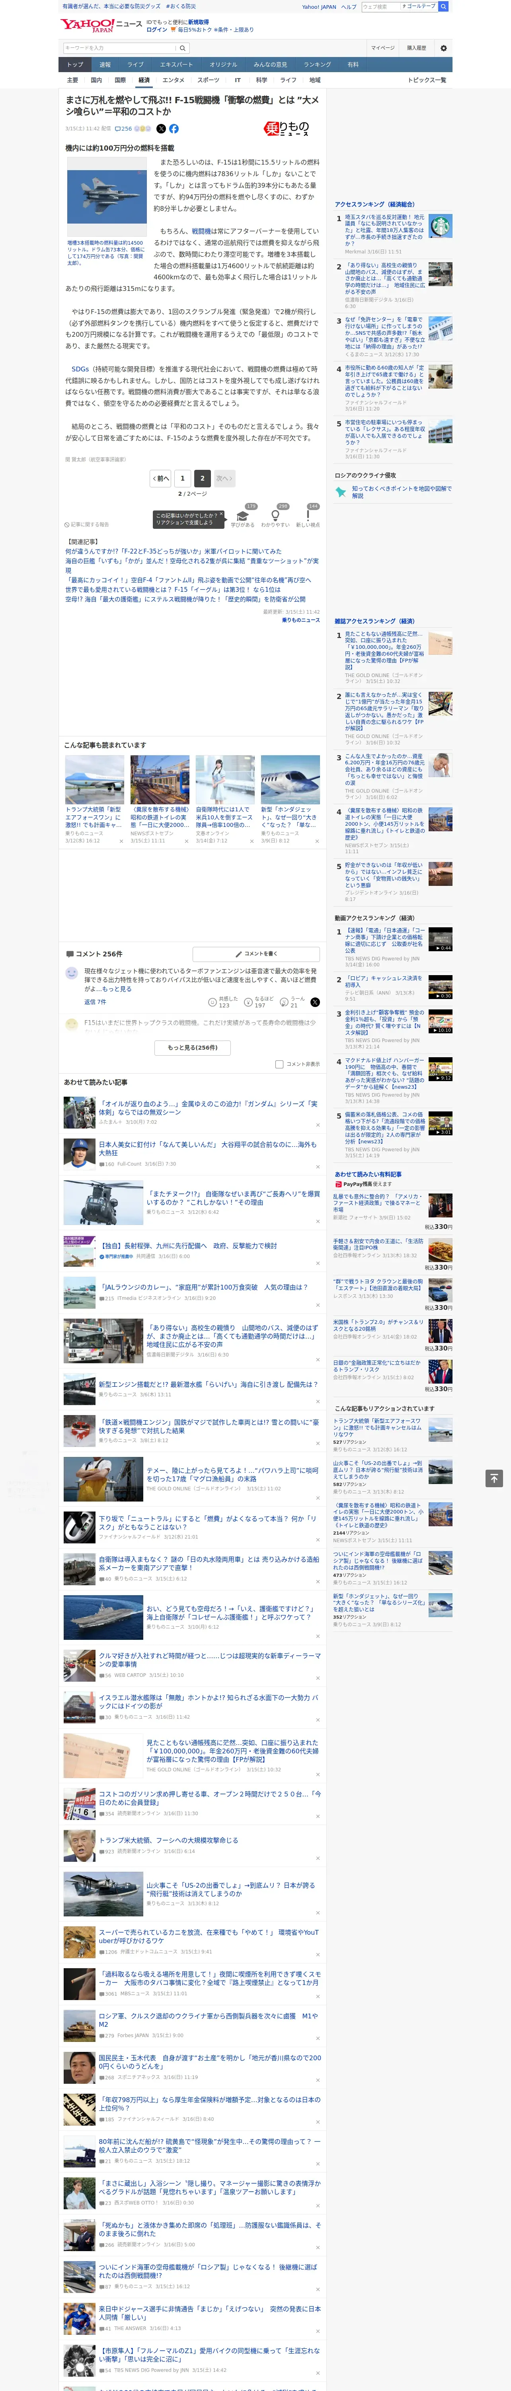Share the article on X
The height and width of the screenshot is (2391, 511).
[x=161, y=129]
